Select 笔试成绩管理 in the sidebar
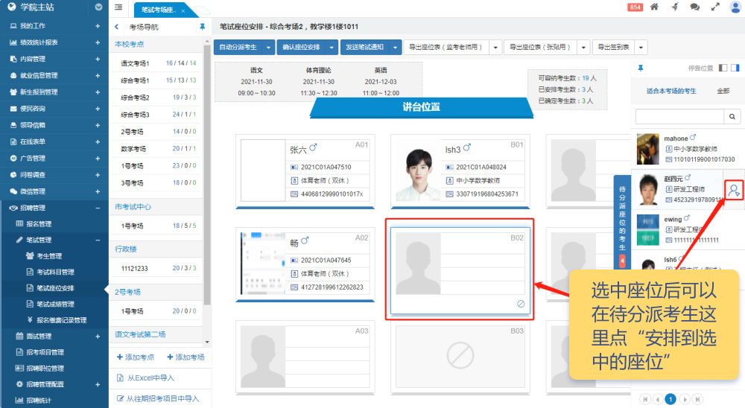The height and width of the screenshot is (408, 745). (x=56, y=304)
